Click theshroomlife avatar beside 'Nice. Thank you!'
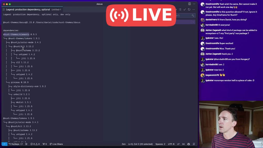This screenshot has width=263, height=148. [203, 49]
